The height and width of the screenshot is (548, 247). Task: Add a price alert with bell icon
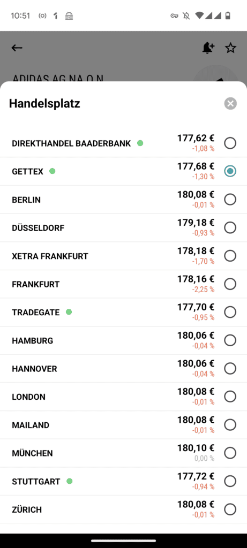[208, 48]
